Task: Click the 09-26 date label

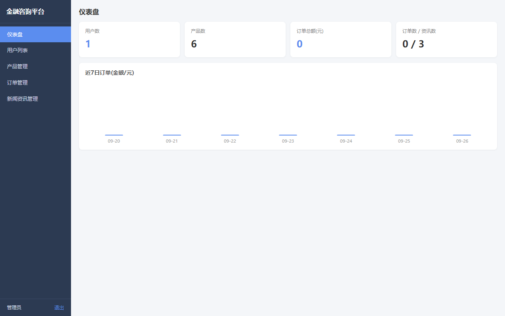Action: [462, 141]
